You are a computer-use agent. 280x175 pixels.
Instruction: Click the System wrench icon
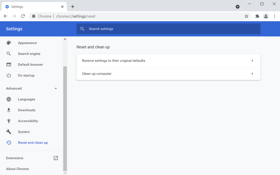tap(9, 132)
